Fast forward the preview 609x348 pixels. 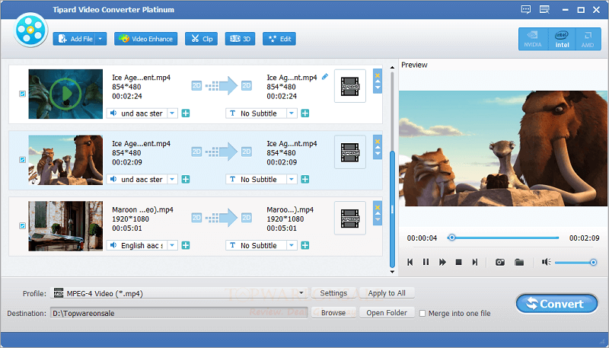[x=442, y=262]
